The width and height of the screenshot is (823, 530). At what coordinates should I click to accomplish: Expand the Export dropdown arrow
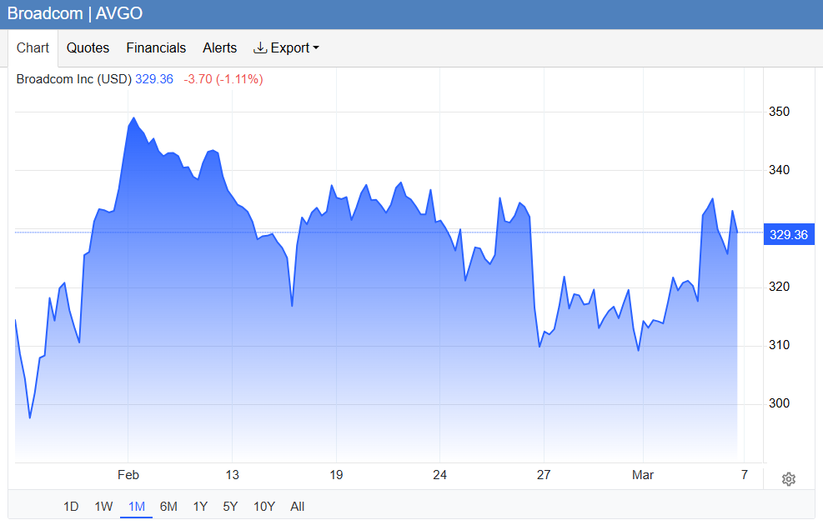(x=316, y=48)
